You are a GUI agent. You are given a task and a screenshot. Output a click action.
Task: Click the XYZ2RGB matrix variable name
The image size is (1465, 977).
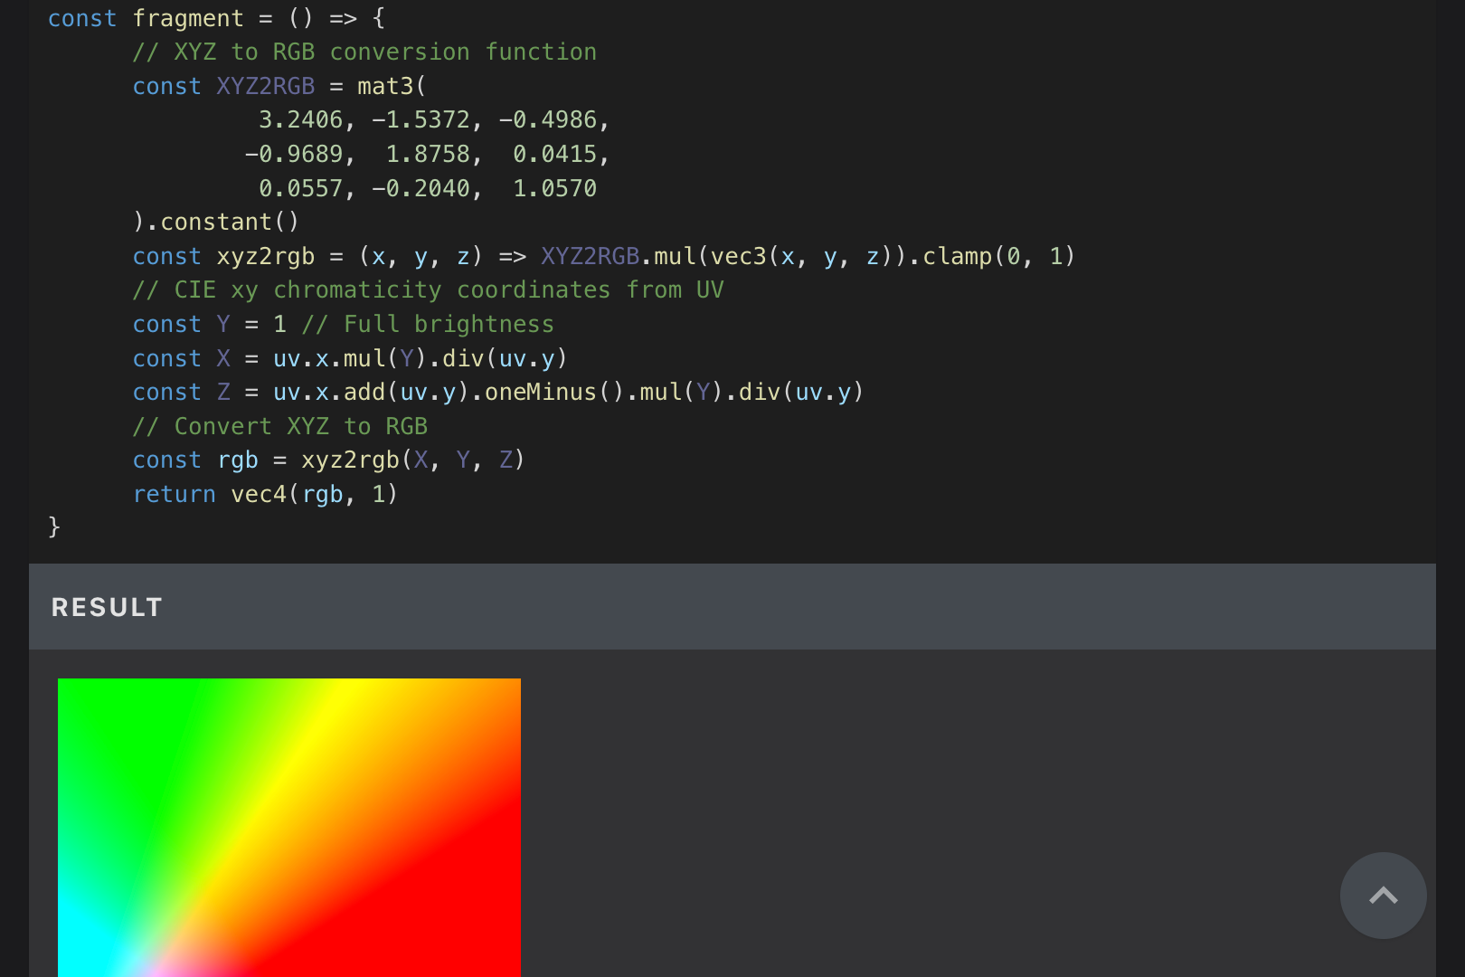tap(263, 86)
